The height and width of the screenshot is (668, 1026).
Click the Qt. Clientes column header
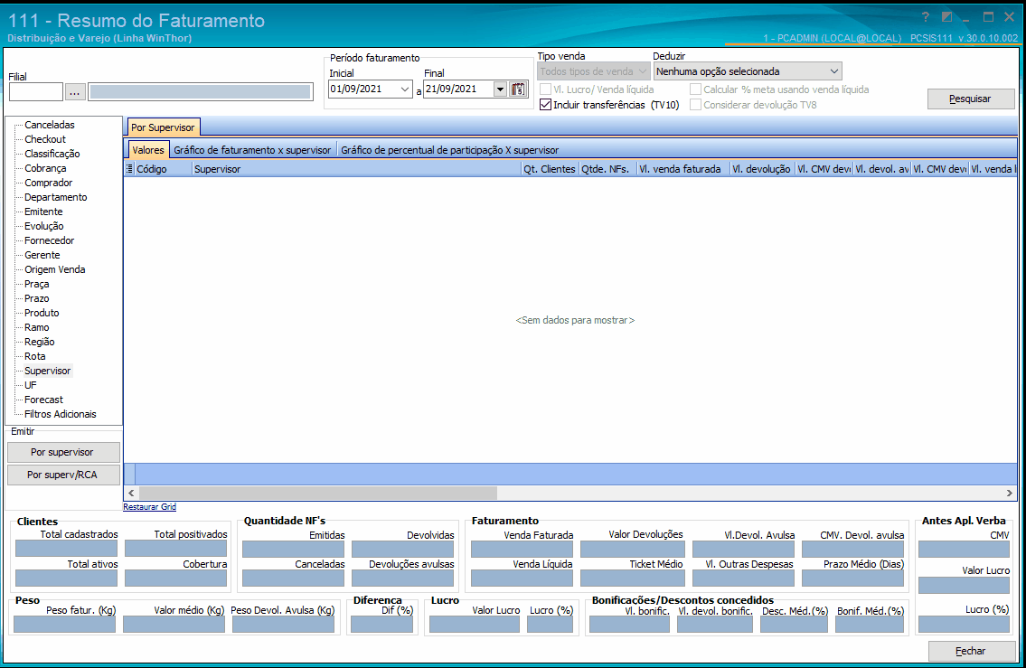[550, 169]
